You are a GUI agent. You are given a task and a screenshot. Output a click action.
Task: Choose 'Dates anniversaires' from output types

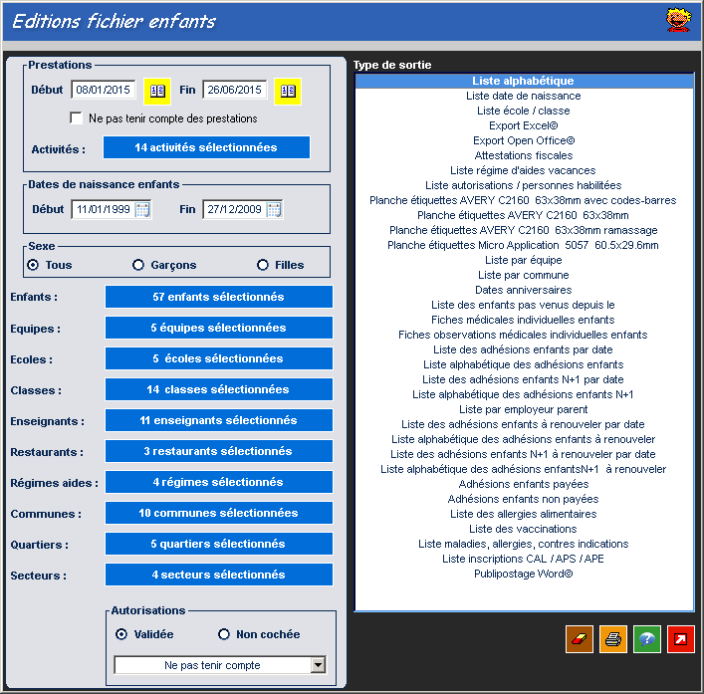point(523,290)
